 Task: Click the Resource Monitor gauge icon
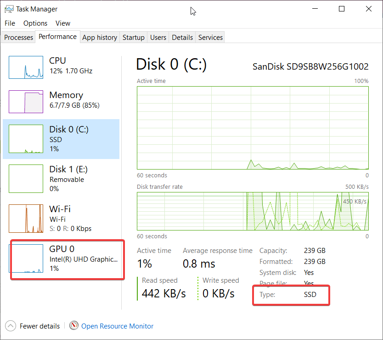pyautogui.click(x=74, y=325)
